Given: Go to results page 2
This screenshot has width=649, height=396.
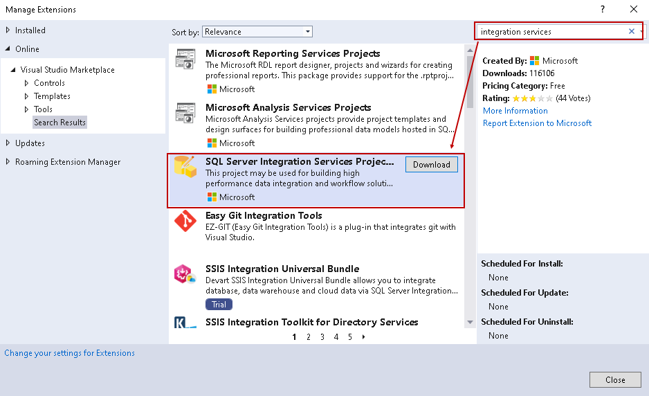Looking at the screenshot, I should pyautogui.click(x=309, y=337).
